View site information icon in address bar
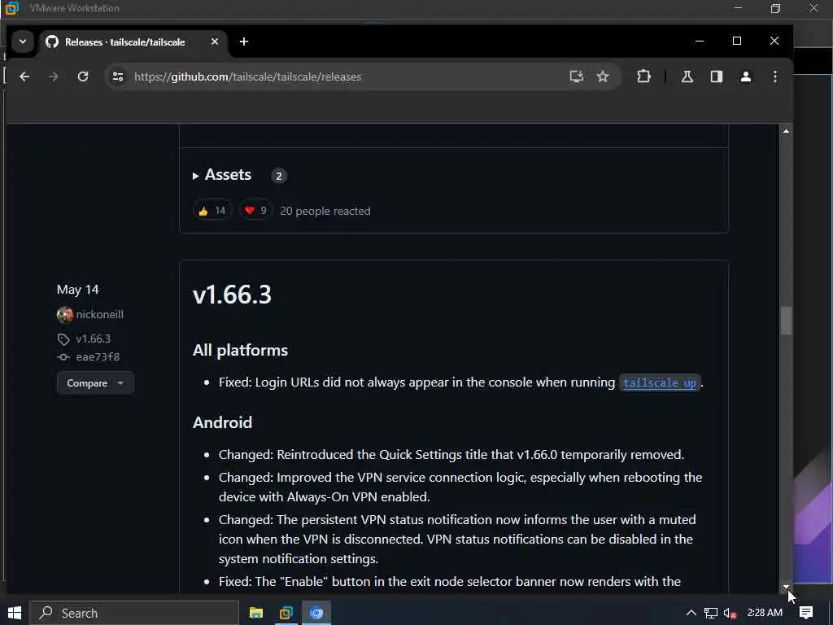The image size is (833, 625). pos(118,76)
